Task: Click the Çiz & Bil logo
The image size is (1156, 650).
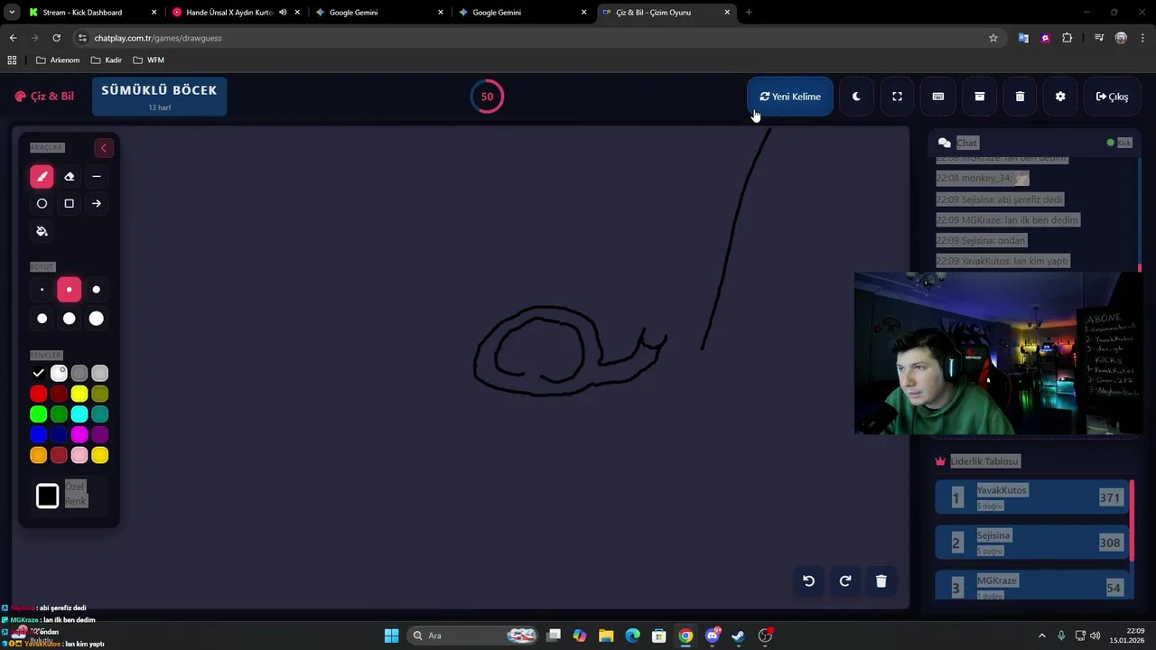Action: [x=44, y=97]
